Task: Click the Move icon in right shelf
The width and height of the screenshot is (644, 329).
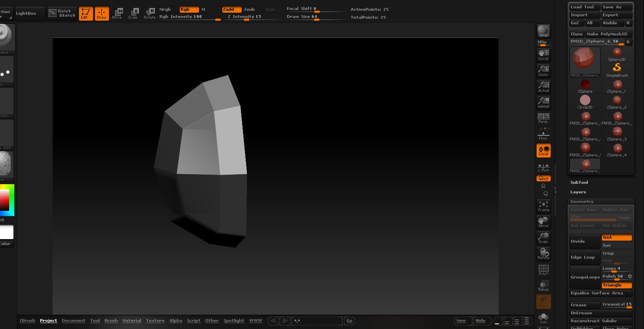Action: [544, 222]
